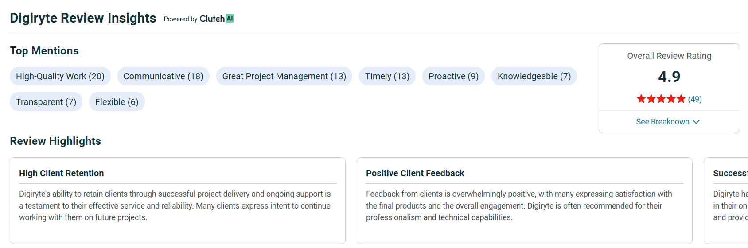
Task: Click the green AI badge icon
Action: coord(230,19)
